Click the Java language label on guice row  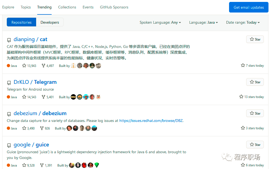click(12, 165)
